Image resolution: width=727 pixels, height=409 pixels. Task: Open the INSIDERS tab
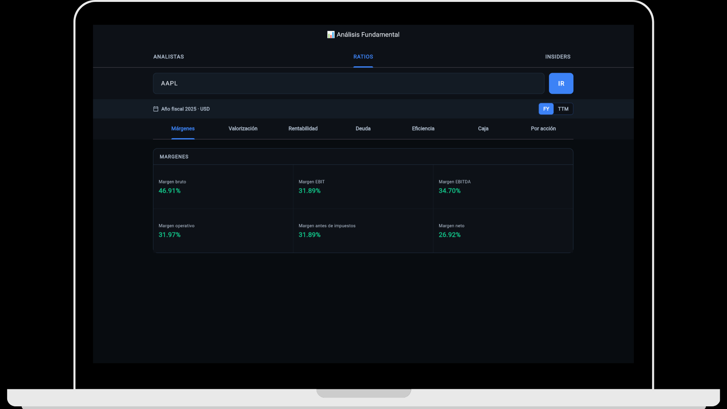coord(557,57)
